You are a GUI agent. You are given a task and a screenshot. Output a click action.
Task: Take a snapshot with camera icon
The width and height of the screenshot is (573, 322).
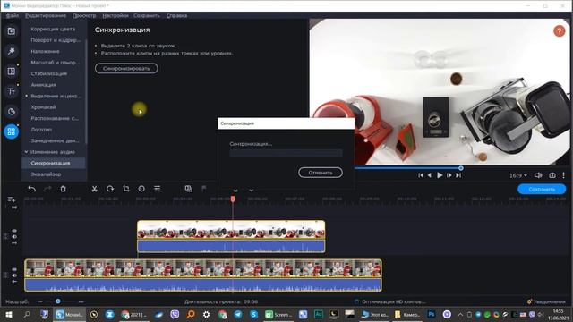(x=552, y=175)
